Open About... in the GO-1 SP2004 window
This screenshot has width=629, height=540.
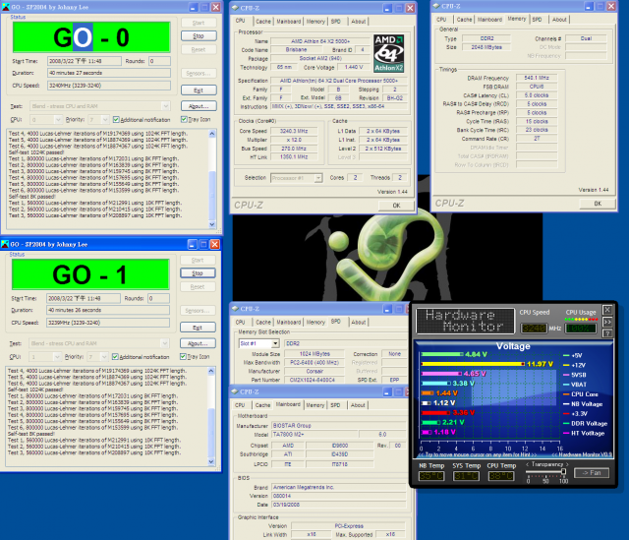click(198, 343)
